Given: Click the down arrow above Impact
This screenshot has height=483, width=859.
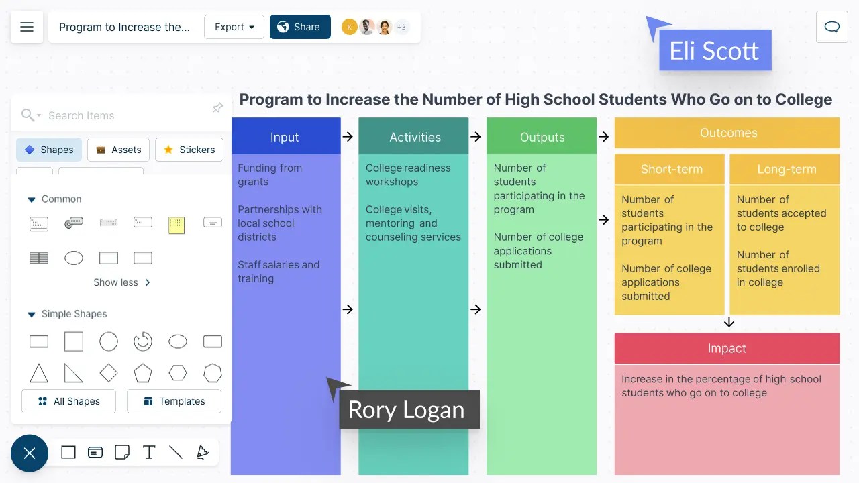Looking at the screenshot, I should point(729,323).
